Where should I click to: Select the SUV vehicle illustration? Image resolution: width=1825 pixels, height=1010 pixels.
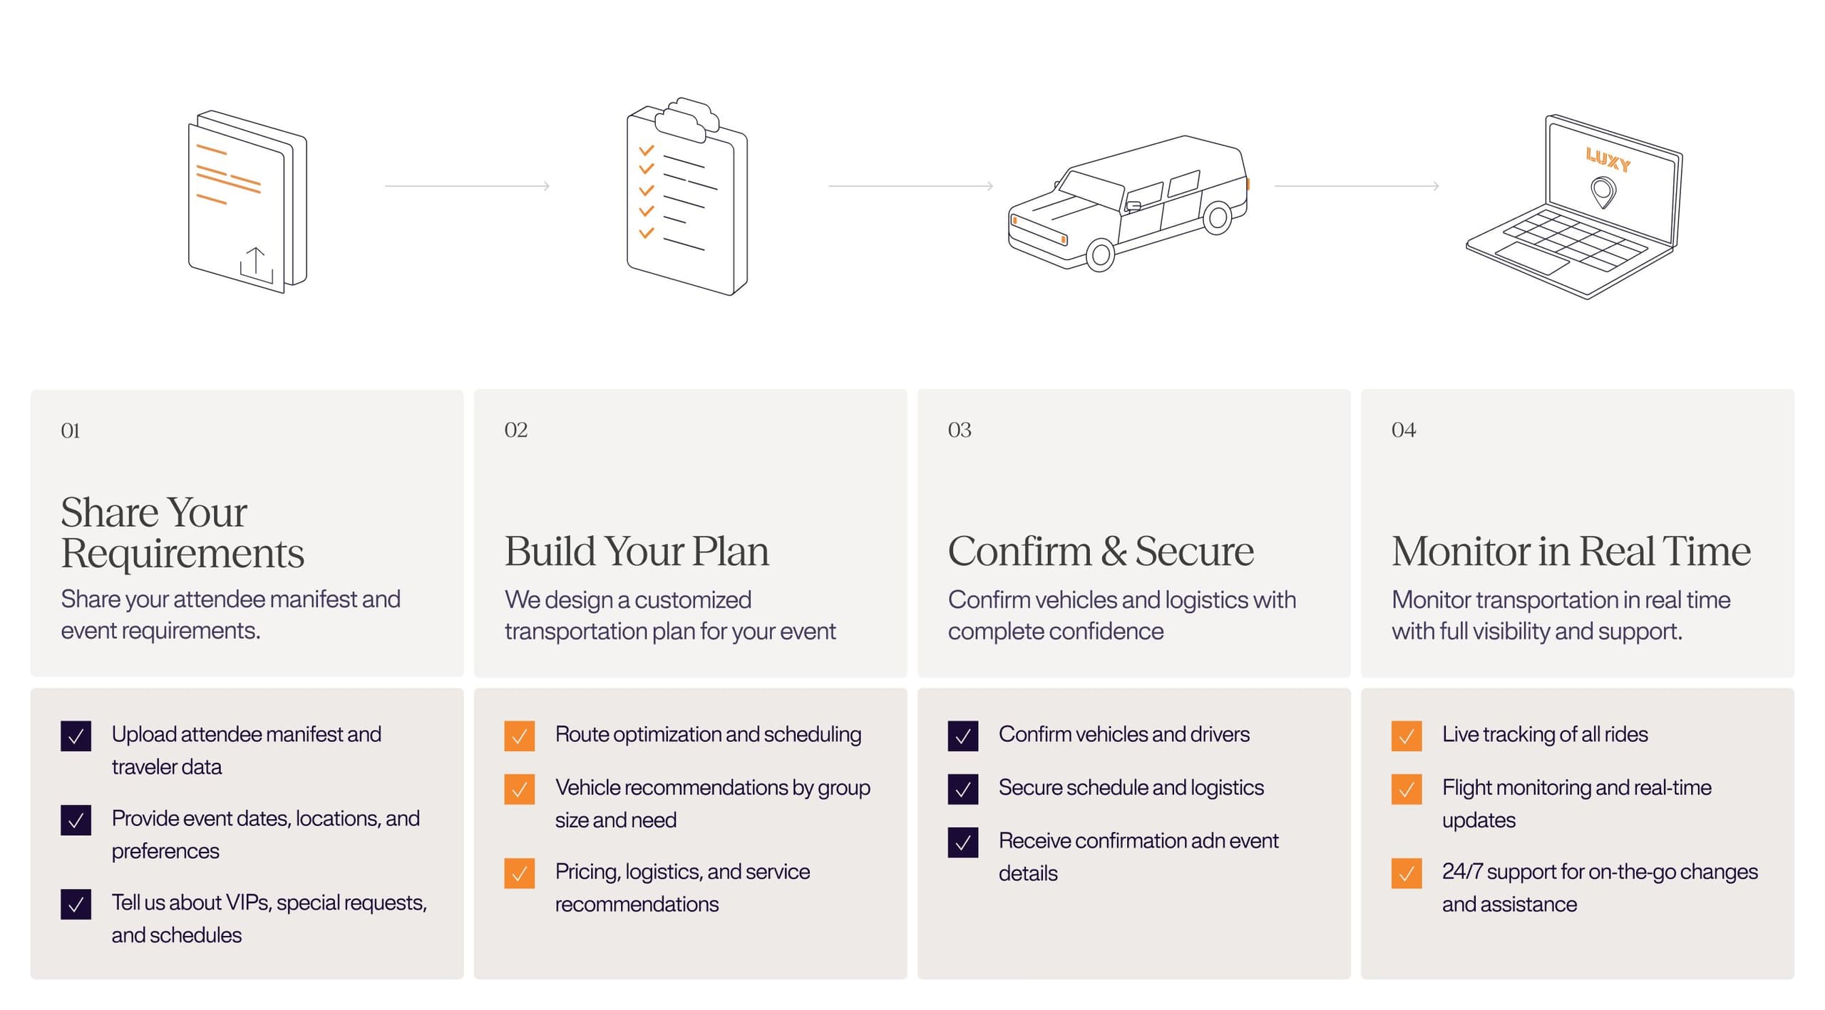[1129, 204]
